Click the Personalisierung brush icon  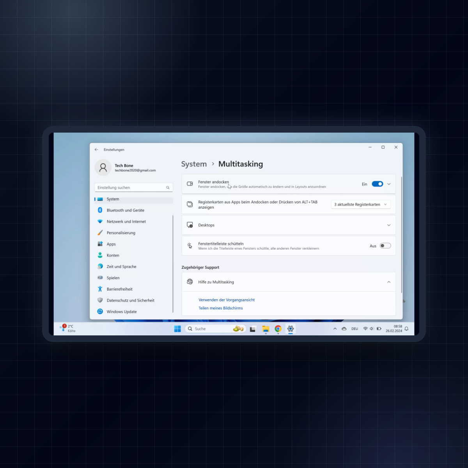(100, 233)
